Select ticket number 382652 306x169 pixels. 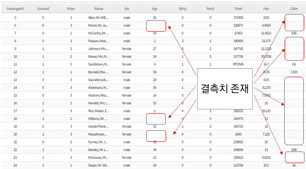(x=238, y=111)
